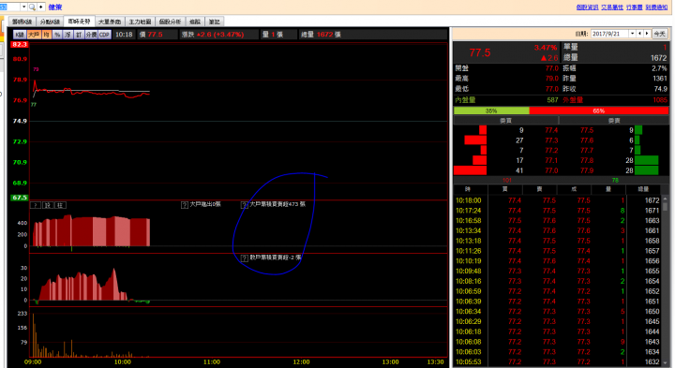
Task: Click the plus icon next to search magnifier
Action: 41,7
